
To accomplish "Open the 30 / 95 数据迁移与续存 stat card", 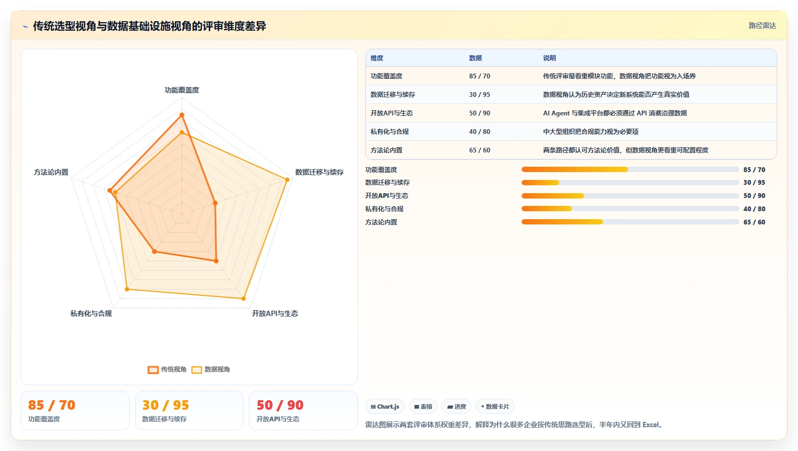I will tap(189, 411).
